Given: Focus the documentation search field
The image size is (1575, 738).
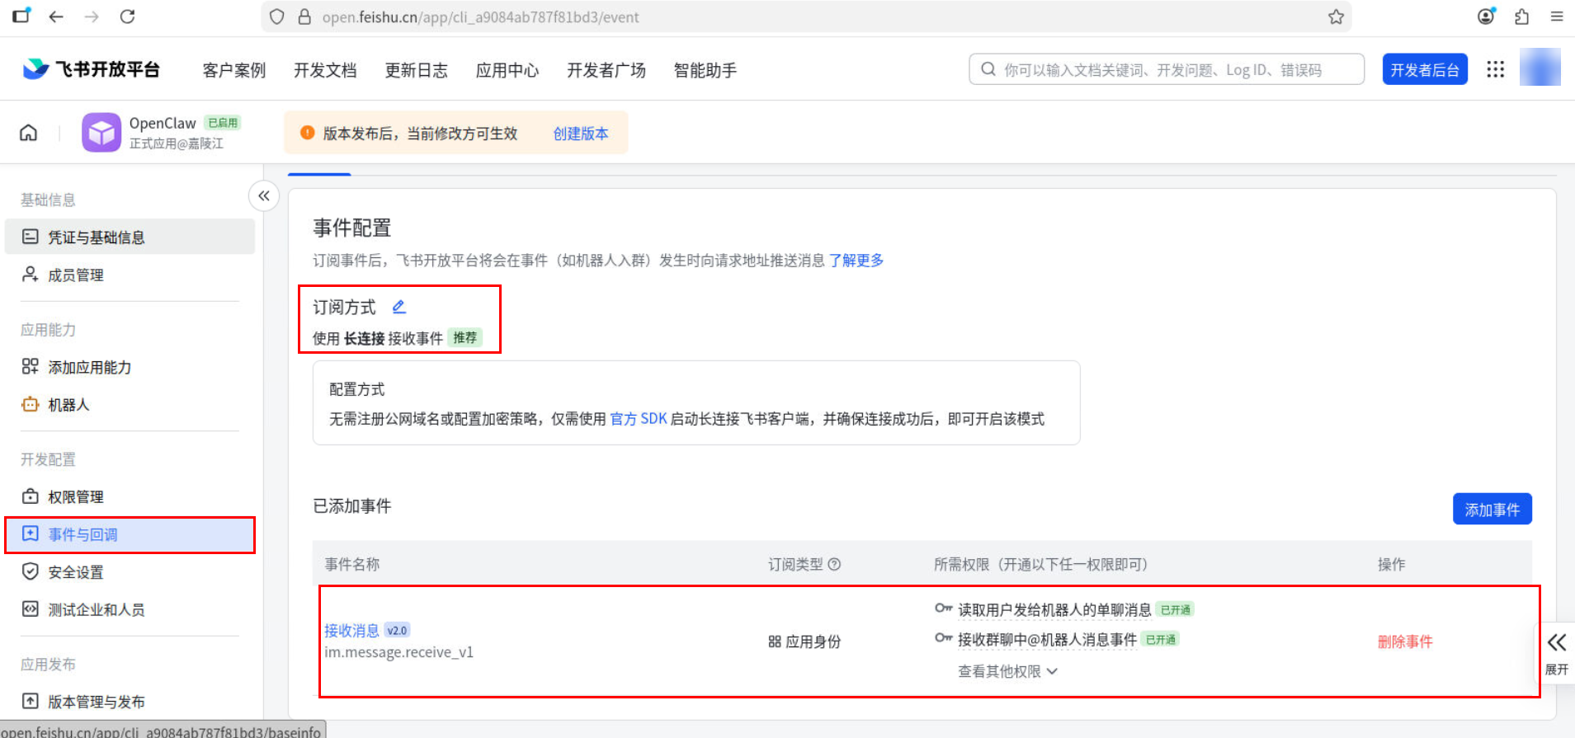Looking at the screenshot, I should [x=1167, y=69].
